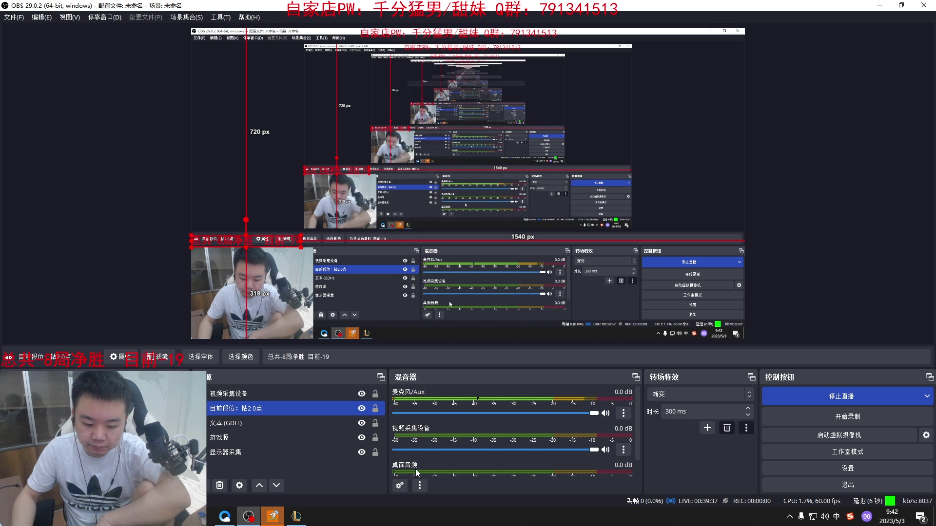Toggle lock on 游戏源 source

coord(375,437)
